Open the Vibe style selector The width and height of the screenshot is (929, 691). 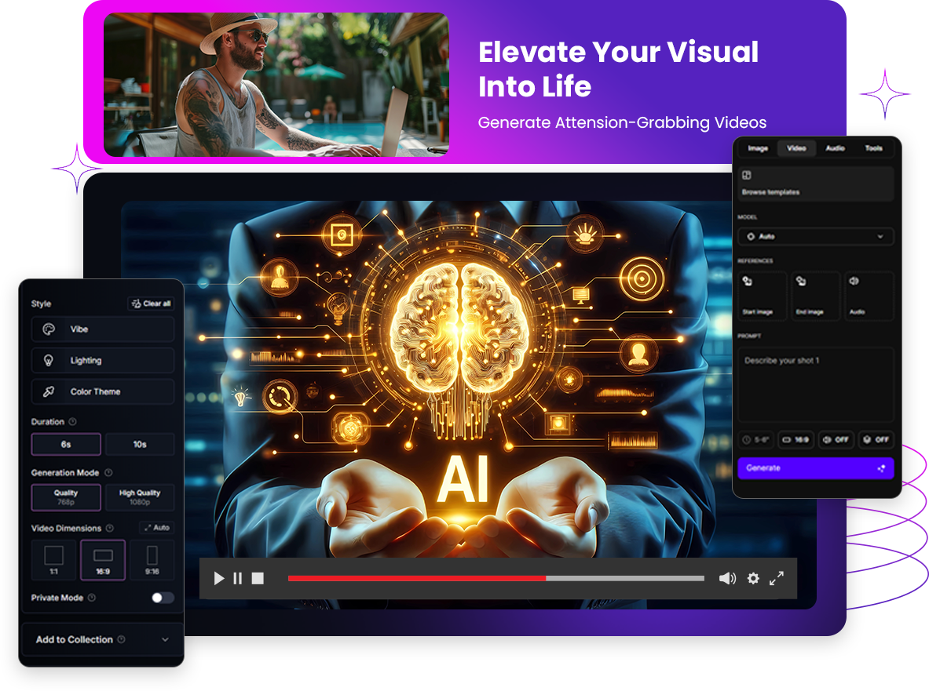coord(102,329)
